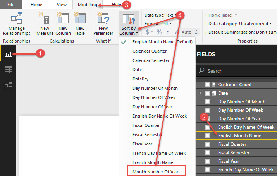Add a New Parameter
Screen dimensions: 277x176
point(103,24)
